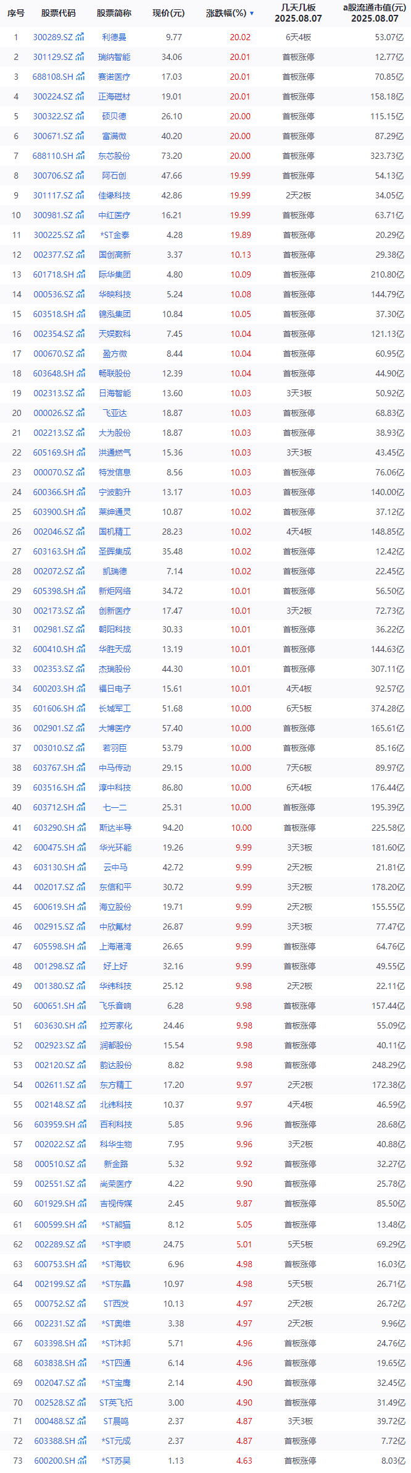The image size is (411, 1473).
Task: Select 19.89 change value for *ST金泰
Action: (240, 235)
